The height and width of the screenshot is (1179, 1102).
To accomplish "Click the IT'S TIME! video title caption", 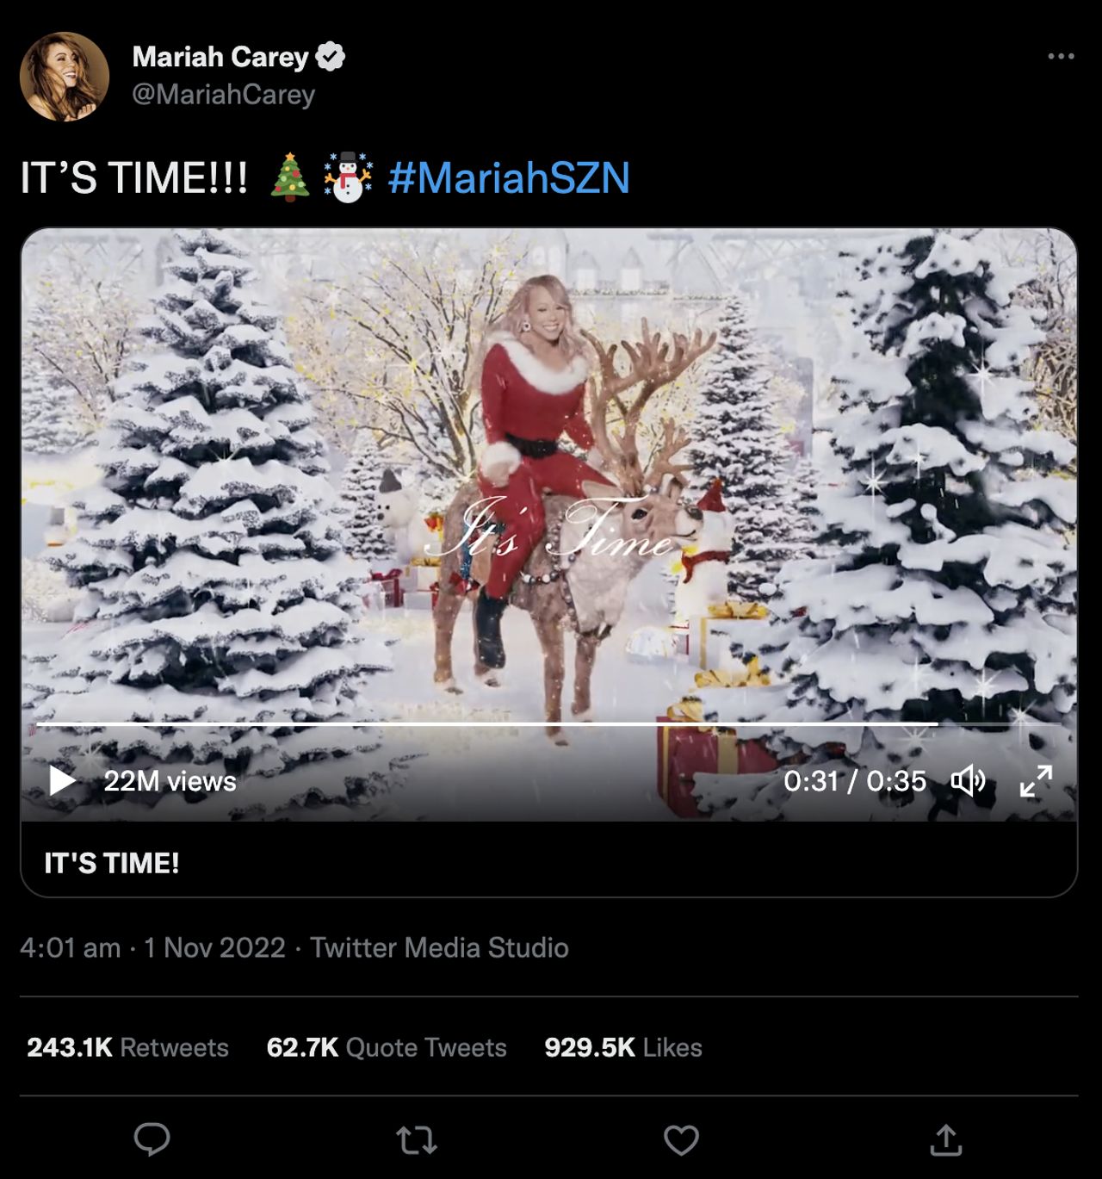I will click(x=112, y=863).
